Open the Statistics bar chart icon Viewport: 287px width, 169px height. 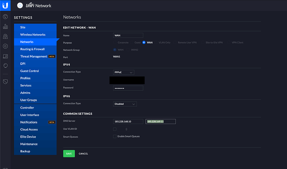pos(5,26)
